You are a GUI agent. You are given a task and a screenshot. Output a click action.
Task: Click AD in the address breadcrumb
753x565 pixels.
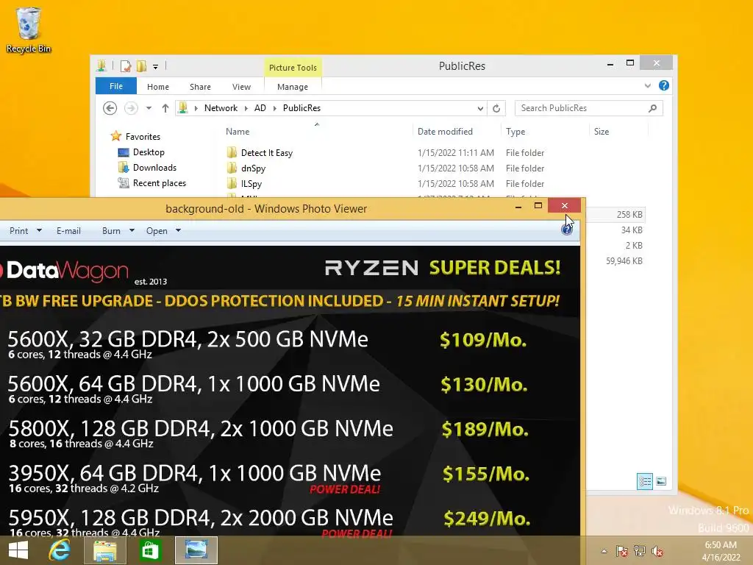tap(260, 108)
